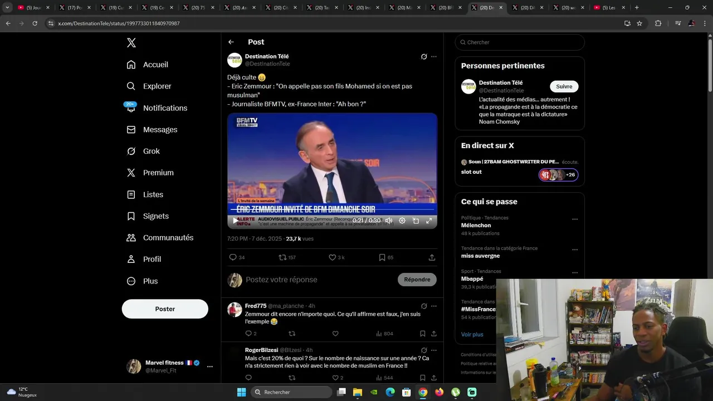This screenshot has width=713, height=401.
Task: View Fred775 comment stats 804
Action: point(384,334)
